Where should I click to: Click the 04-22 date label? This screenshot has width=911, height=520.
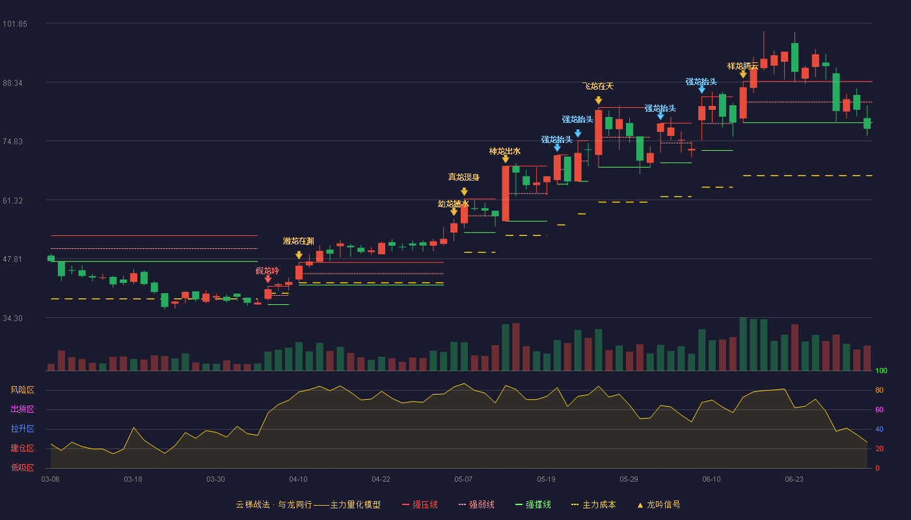pos(381,479)
